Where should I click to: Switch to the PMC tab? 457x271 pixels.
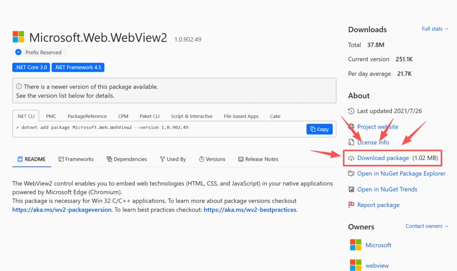[51, 116]
